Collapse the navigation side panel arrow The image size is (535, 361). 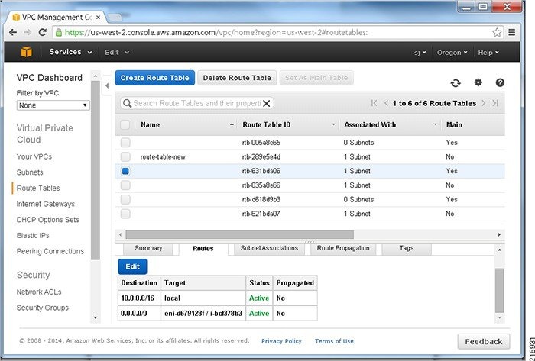pyautogui.click(x=107, y=85)
